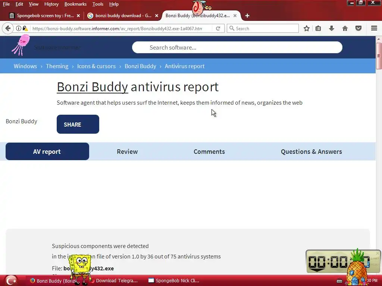Open SpongeBob Nick Cli... taskbar item

coord(174,281)
